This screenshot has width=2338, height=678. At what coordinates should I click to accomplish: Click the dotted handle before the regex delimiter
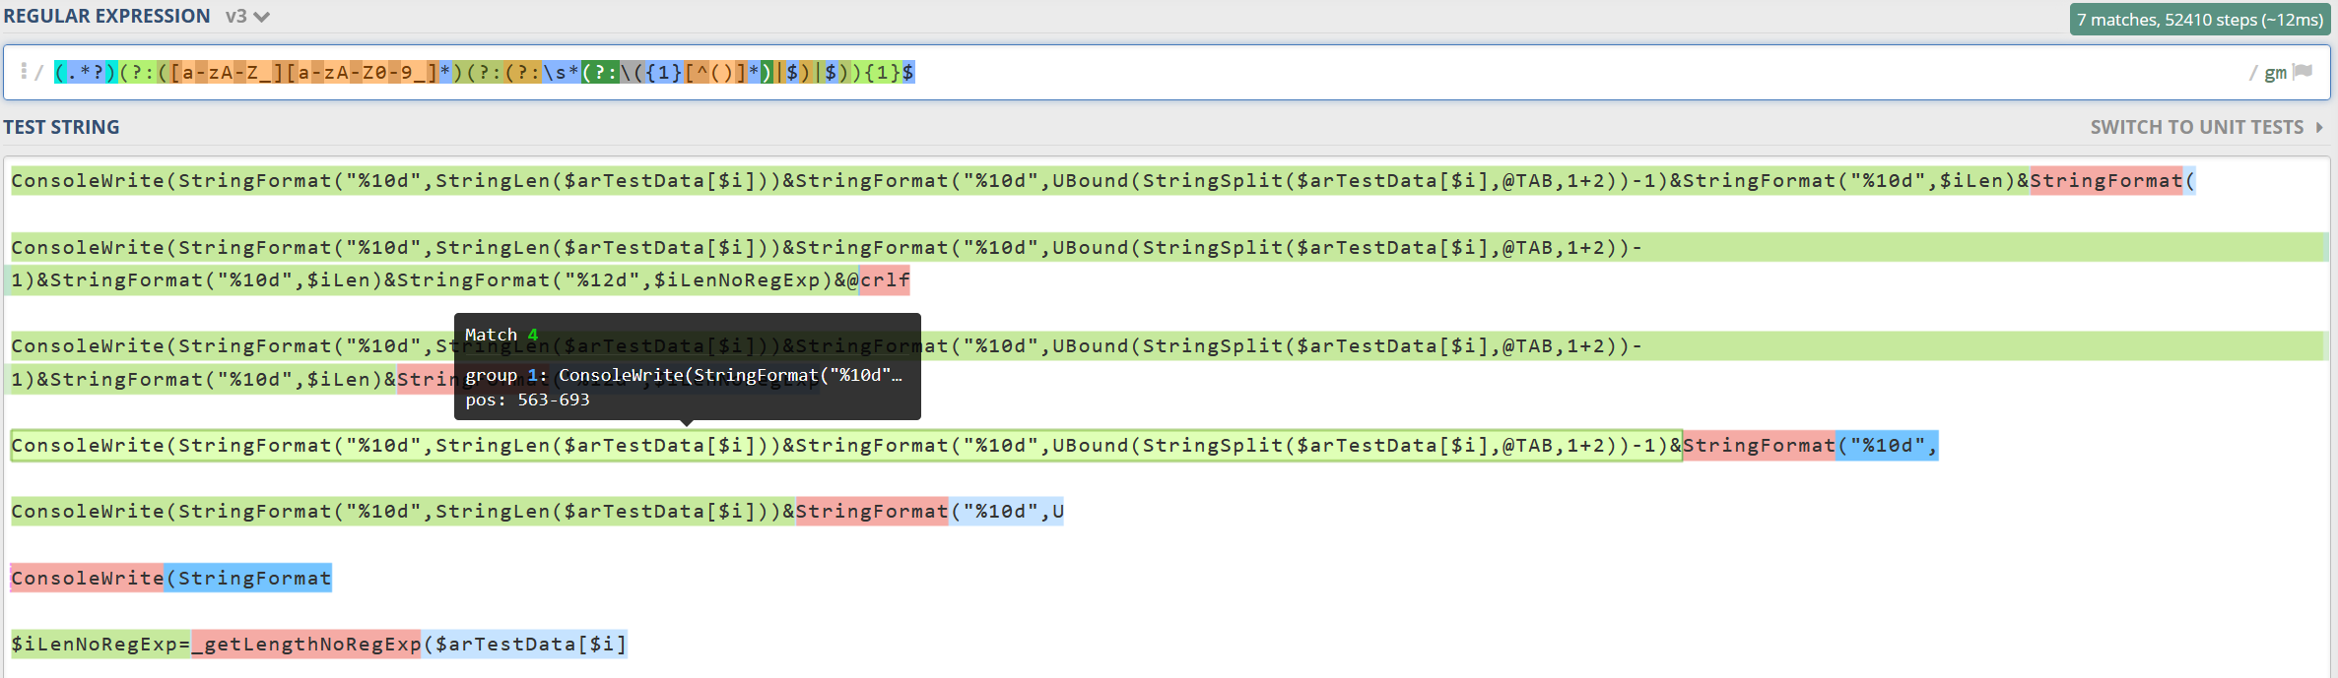(23, 71)
